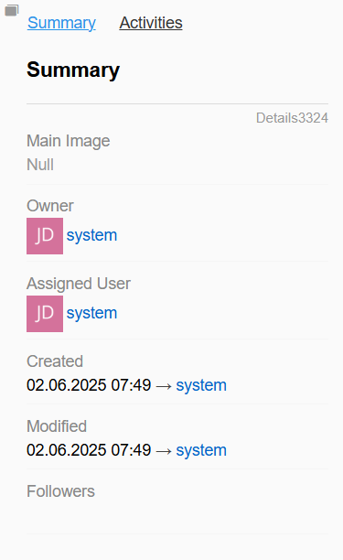343x560 pixels.
Task: Click the Details3324 label
Action: [x=292, y=118]
